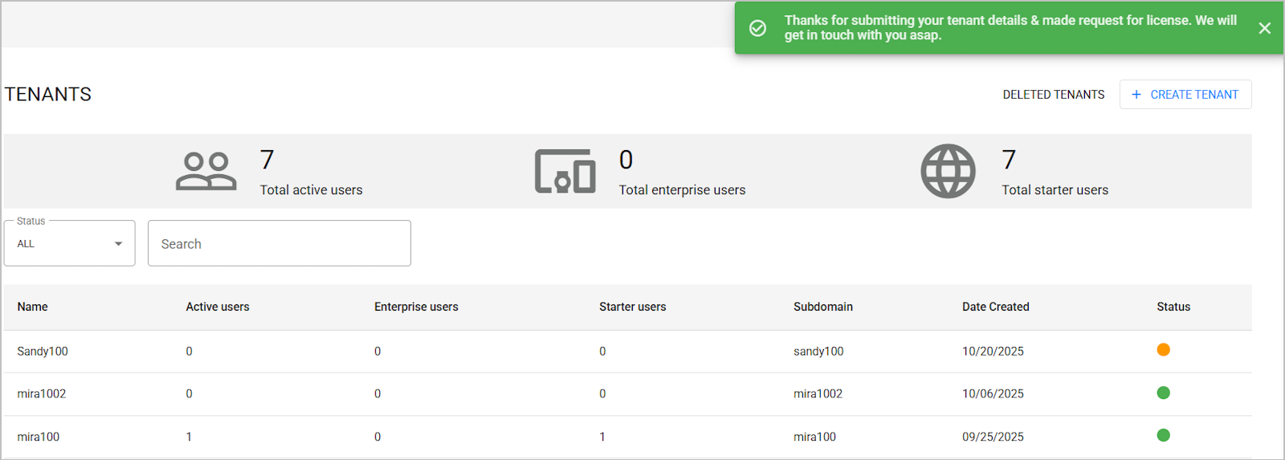Sort by the Date Created column header

point(996,307)
